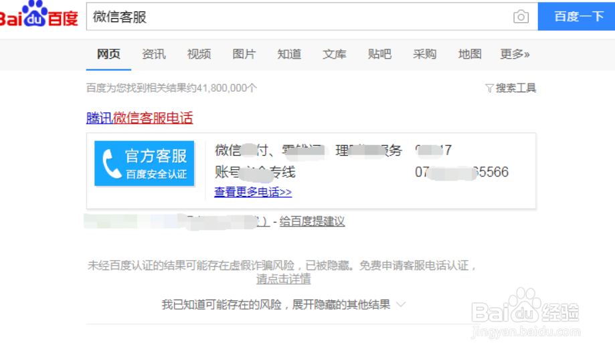Click 给百度提建议 link
615x353 pixels.
[313, 221]
